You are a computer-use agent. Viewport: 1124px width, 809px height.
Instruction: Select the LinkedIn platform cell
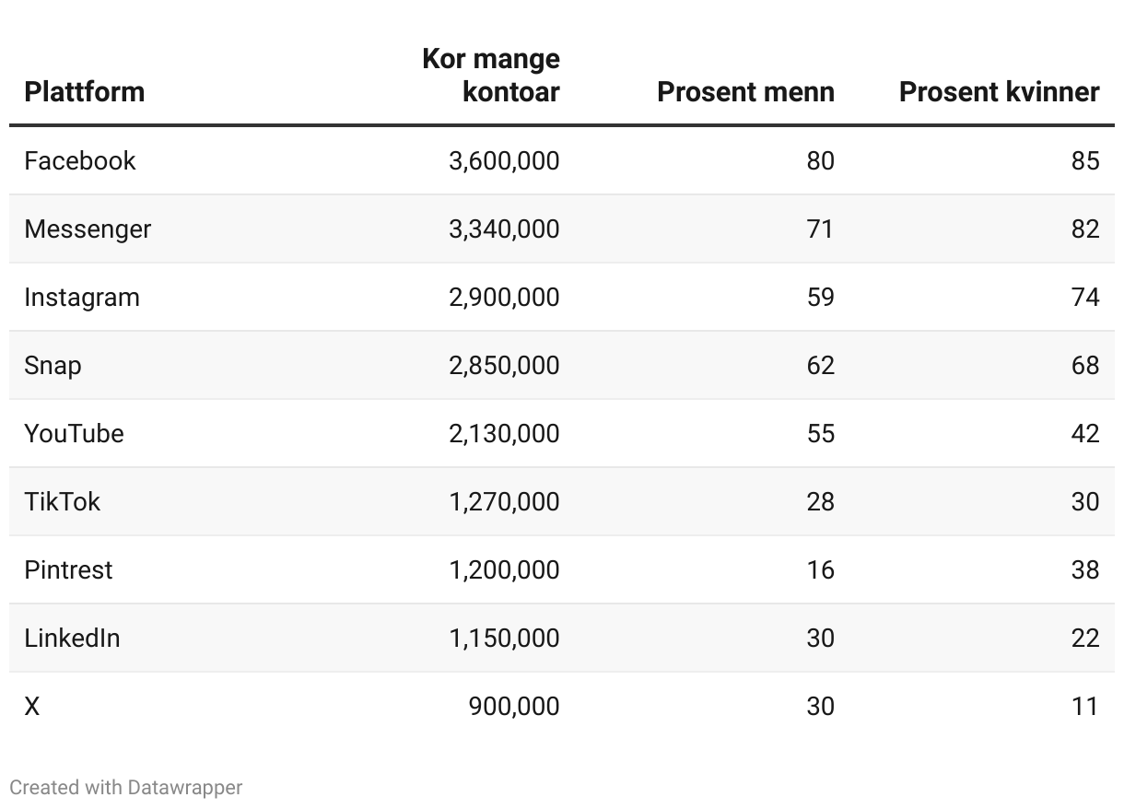72,639
